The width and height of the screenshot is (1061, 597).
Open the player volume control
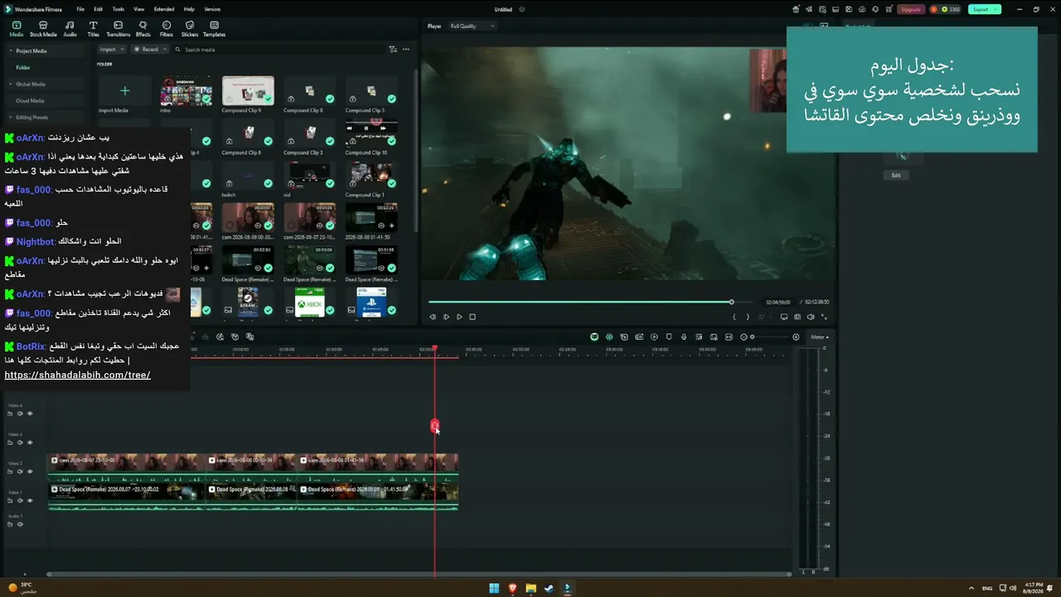(x=811, y=317)
